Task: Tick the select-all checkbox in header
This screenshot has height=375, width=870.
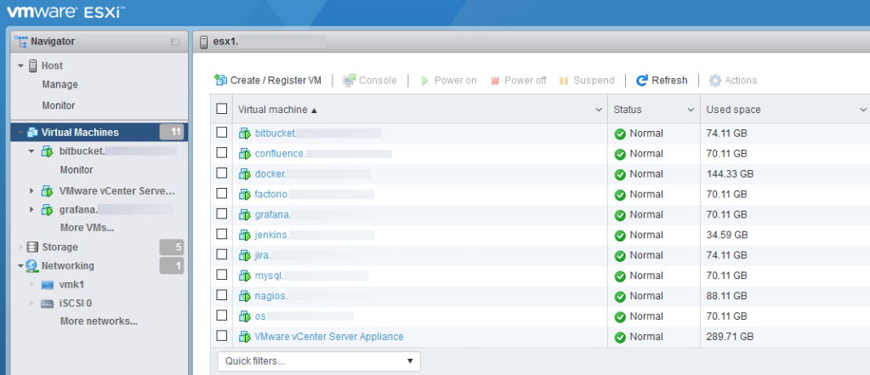Action: pos(222,110)
